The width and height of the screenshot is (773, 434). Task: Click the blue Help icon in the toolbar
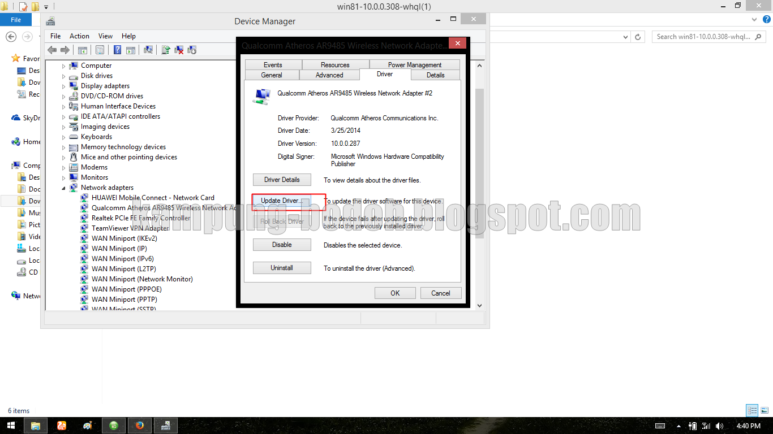[x=117, y=50]
